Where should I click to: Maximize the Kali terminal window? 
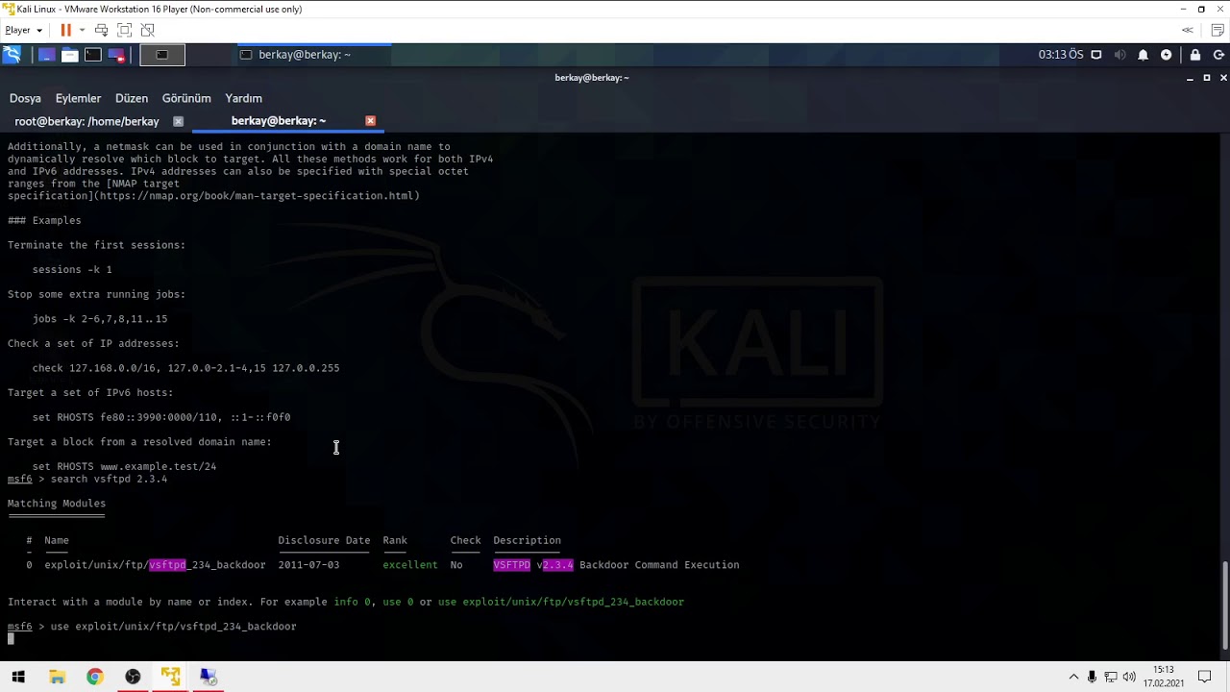coord(1207,78)
